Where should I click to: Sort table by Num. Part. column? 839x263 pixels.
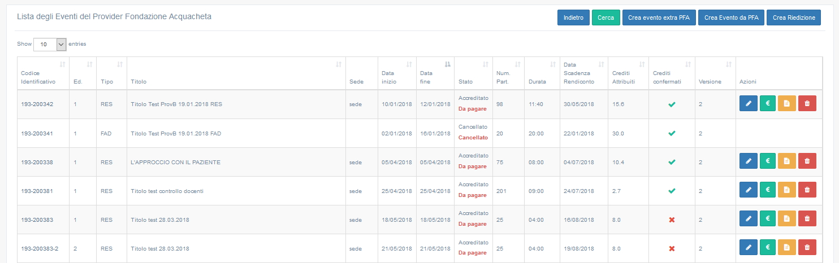[x=508, y=73]
